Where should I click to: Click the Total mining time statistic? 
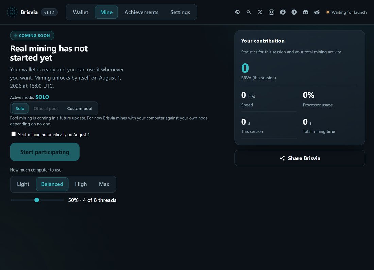coord(319,126)
